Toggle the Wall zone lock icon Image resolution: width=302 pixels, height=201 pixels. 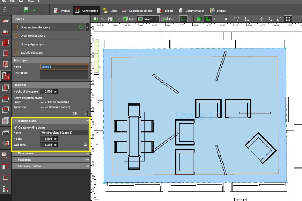[x=85, y=145]
